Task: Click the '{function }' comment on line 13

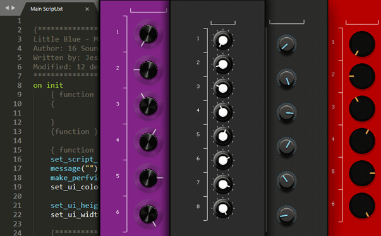Action: tap(74, 131)
